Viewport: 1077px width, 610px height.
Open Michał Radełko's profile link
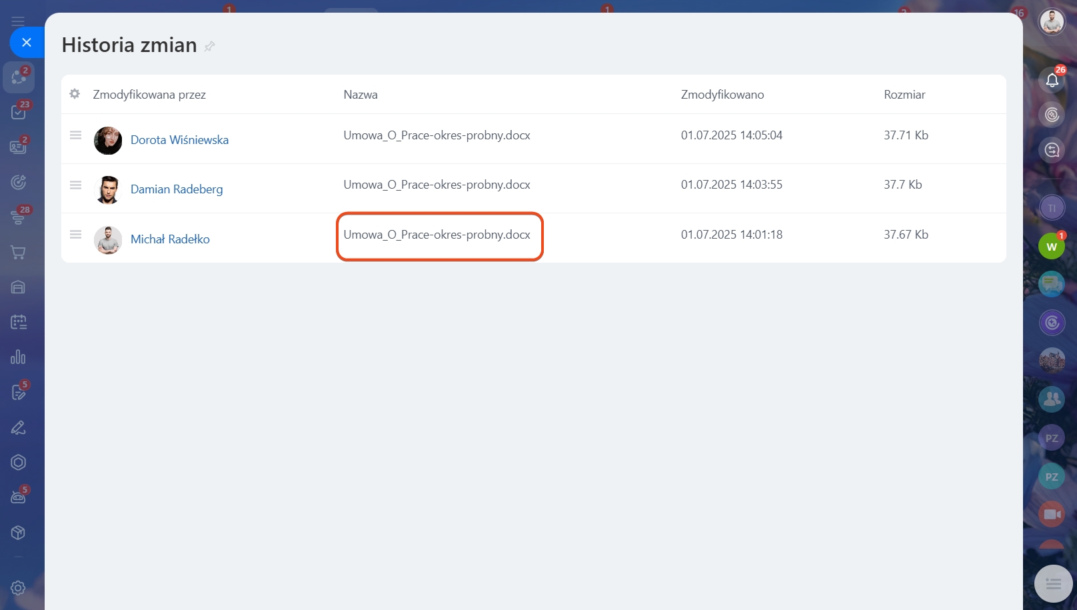click(170, 239)
